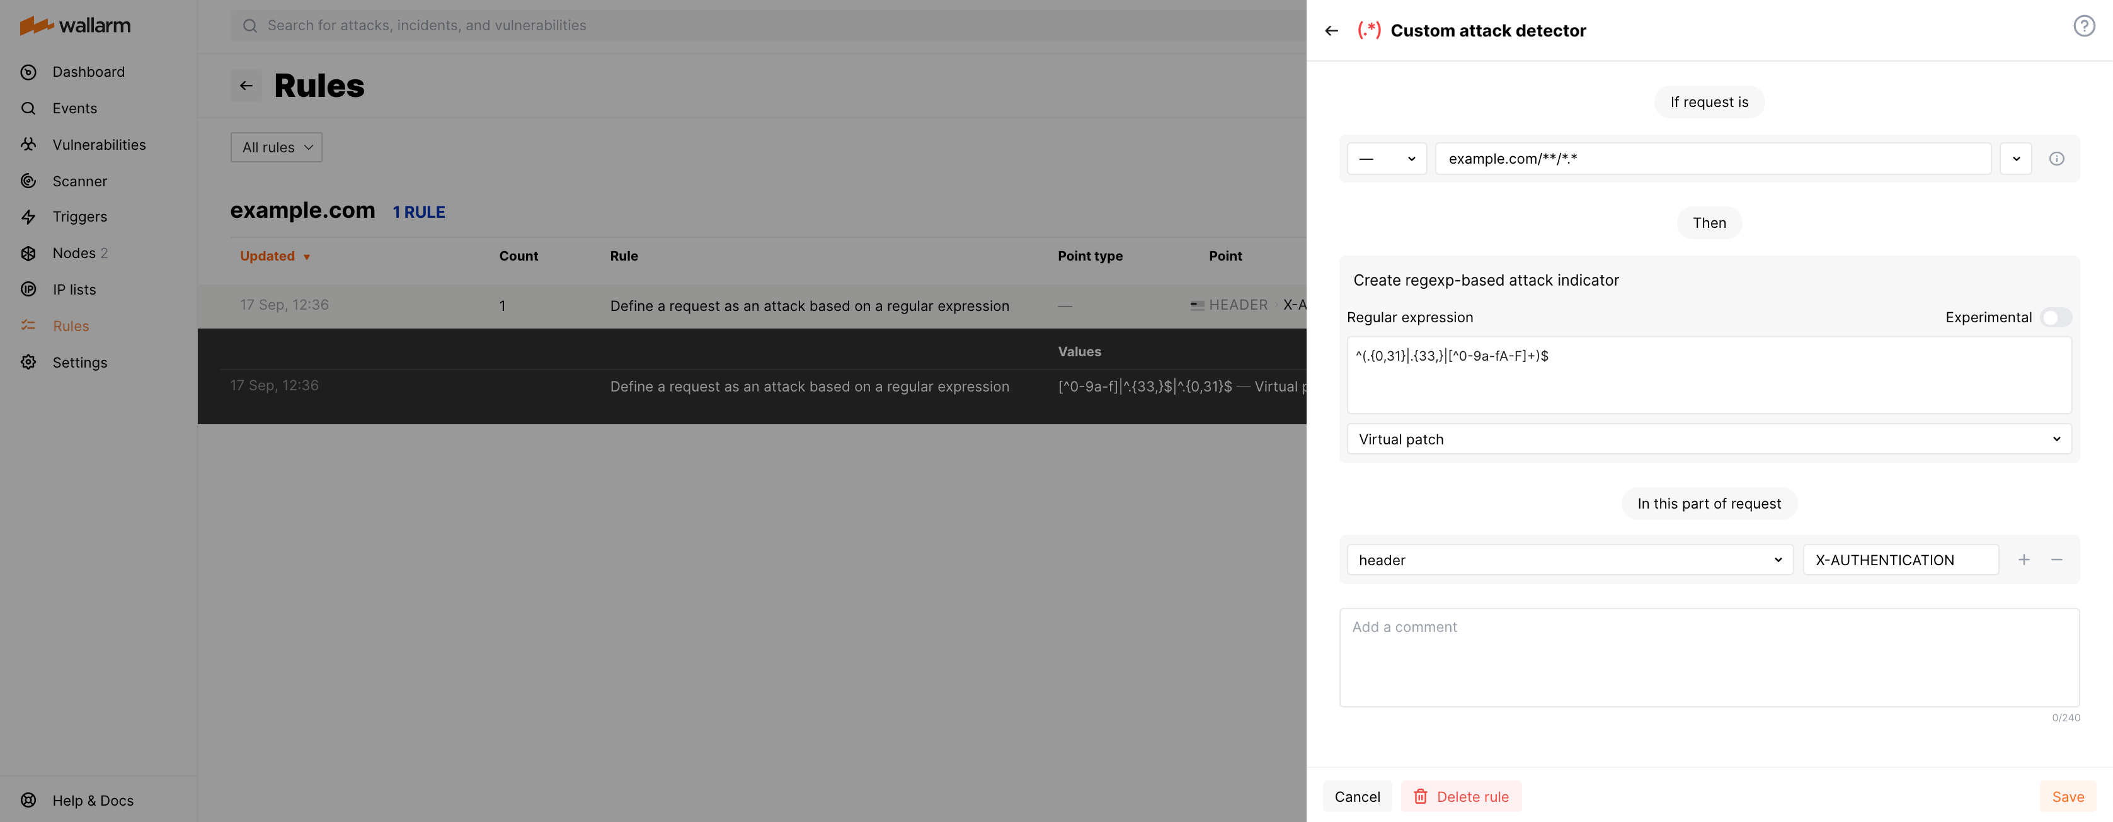
Task: Click the Cancel button
Action: click(1357, 797)
